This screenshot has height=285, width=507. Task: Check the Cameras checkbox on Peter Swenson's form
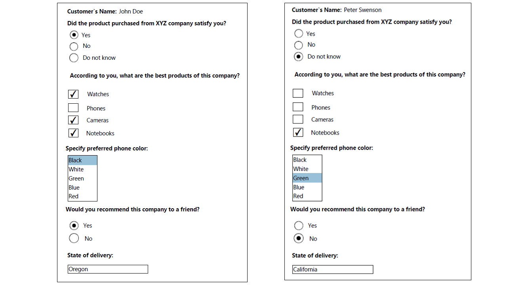(298, 119)
